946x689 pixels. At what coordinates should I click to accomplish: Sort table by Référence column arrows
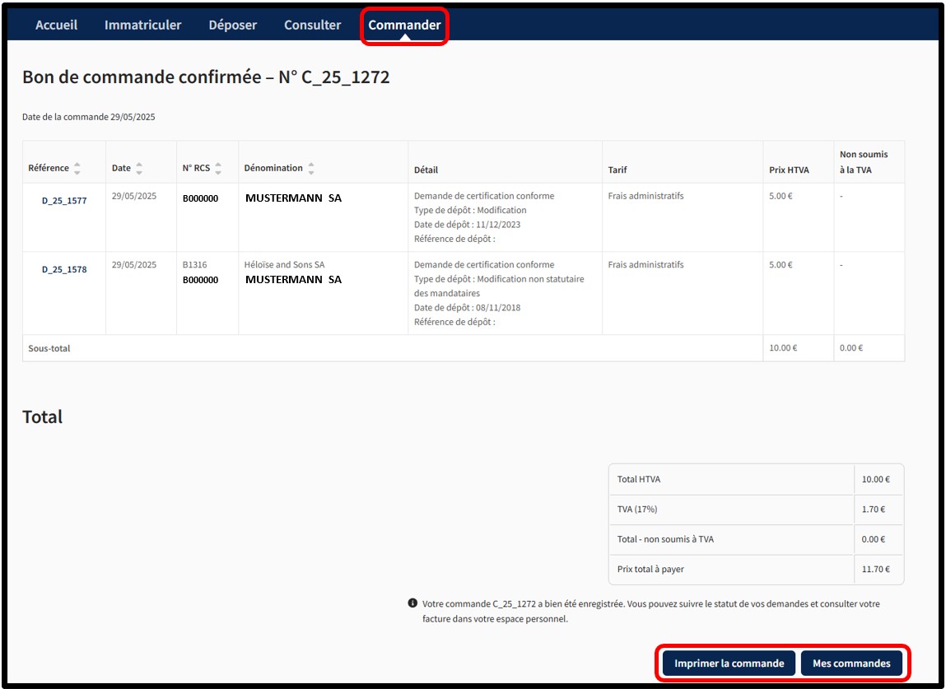[x=77, y=168]
